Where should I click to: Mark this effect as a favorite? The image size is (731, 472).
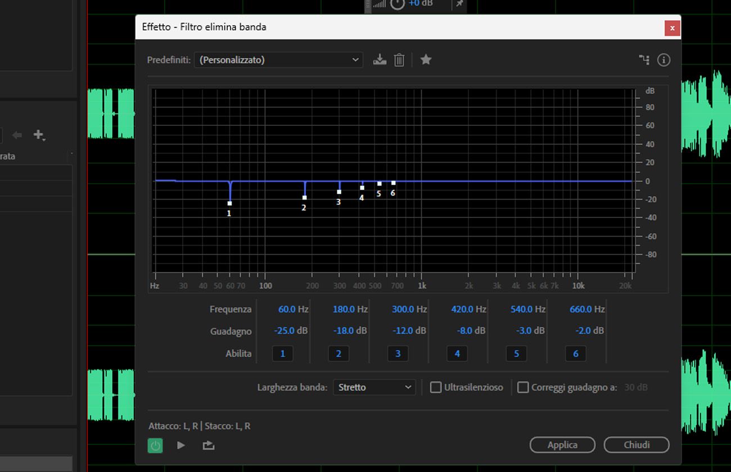click(426, 60)
